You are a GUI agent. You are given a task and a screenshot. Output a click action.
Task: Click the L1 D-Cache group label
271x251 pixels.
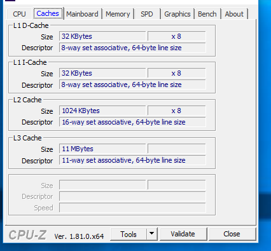[31, 25]
